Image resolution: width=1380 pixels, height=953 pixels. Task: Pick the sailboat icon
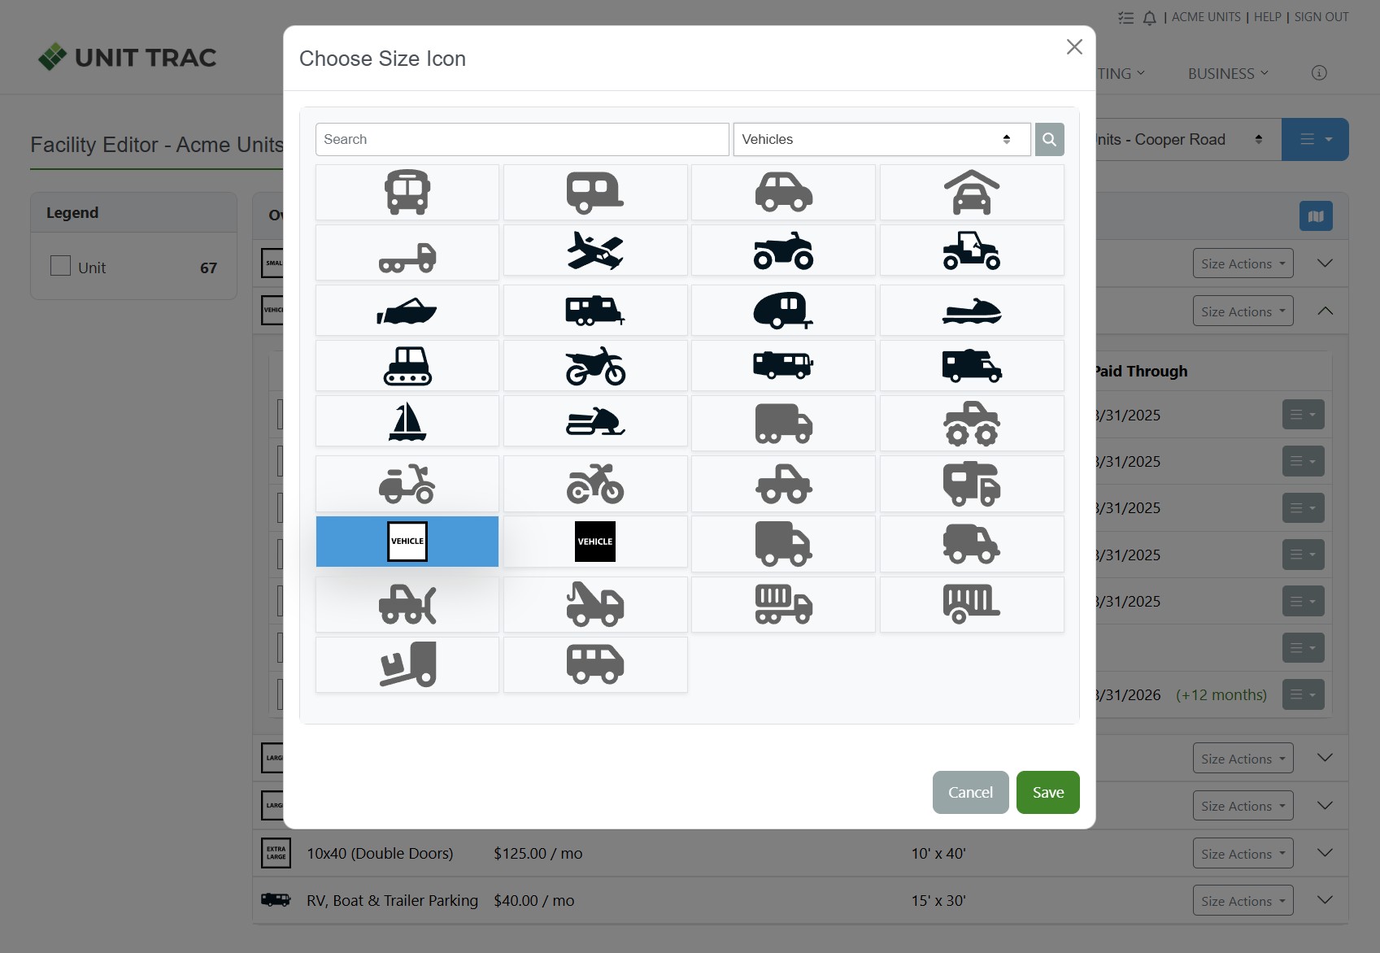407,421
